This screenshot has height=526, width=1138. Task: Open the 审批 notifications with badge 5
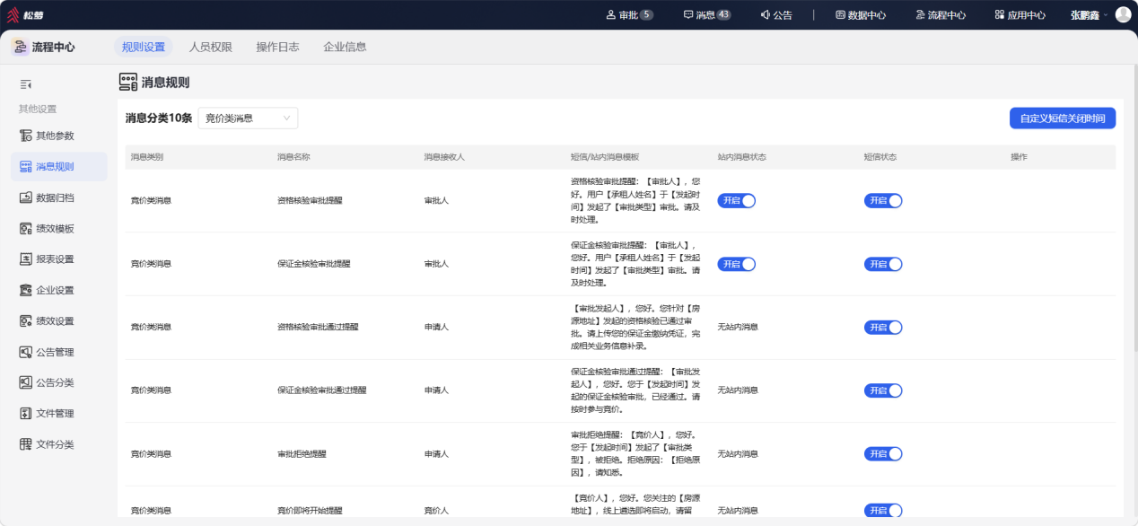[629, 14]
